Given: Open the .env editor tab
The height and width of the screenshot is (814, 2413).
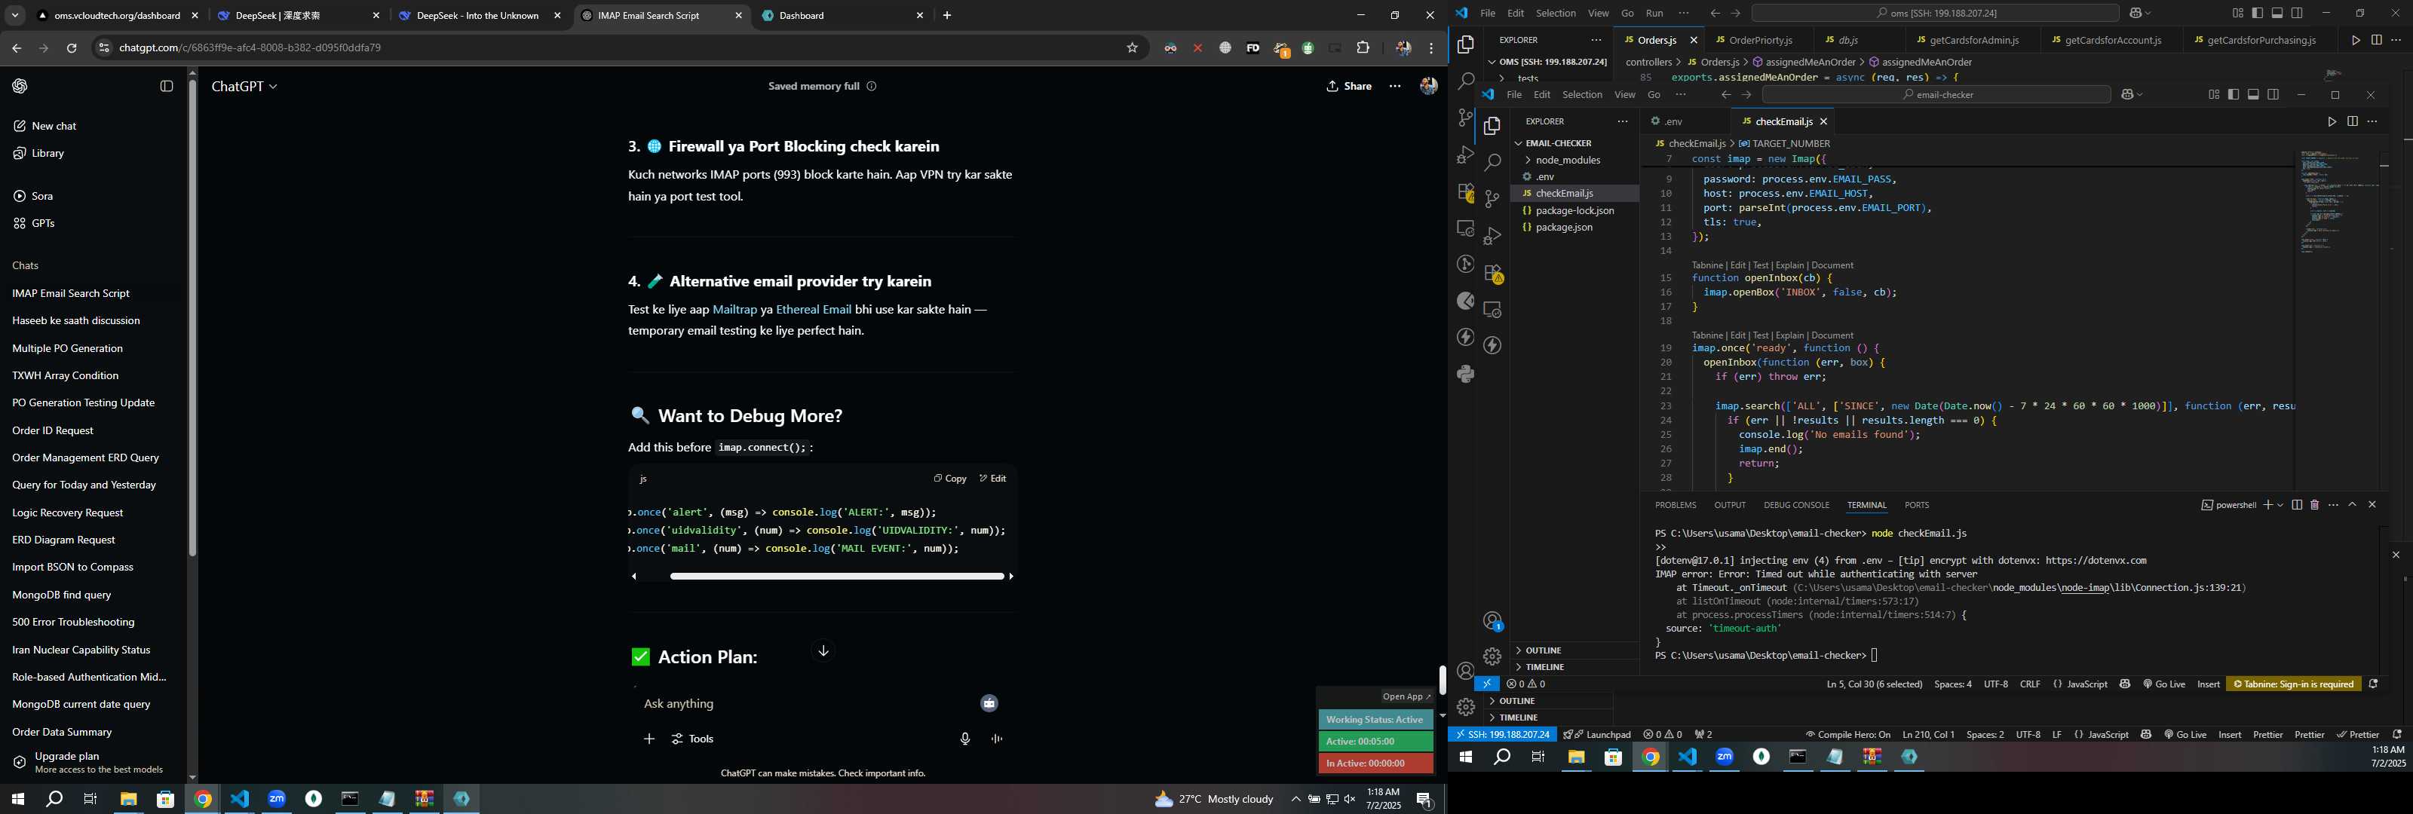Looking at the screenshot, I should [x=1675, y=122].
